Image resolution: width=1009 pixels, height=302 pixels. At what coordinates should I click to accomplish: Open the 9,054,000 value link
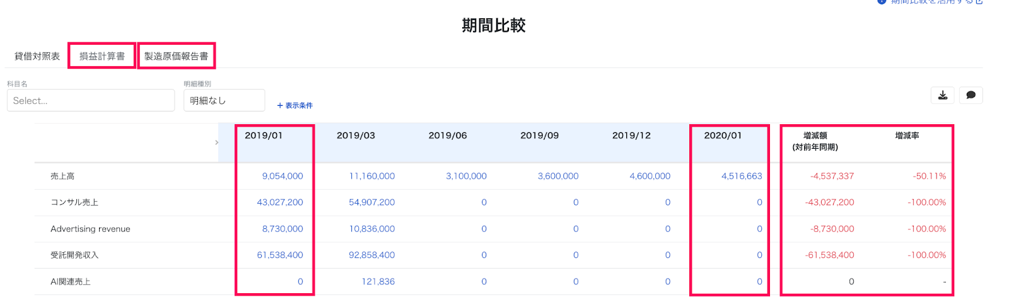[283, 177]
